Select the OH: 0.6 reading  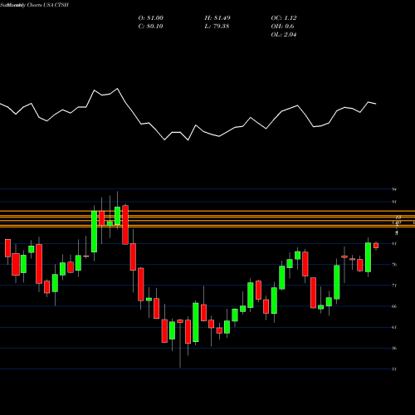[x=282, y=27]
